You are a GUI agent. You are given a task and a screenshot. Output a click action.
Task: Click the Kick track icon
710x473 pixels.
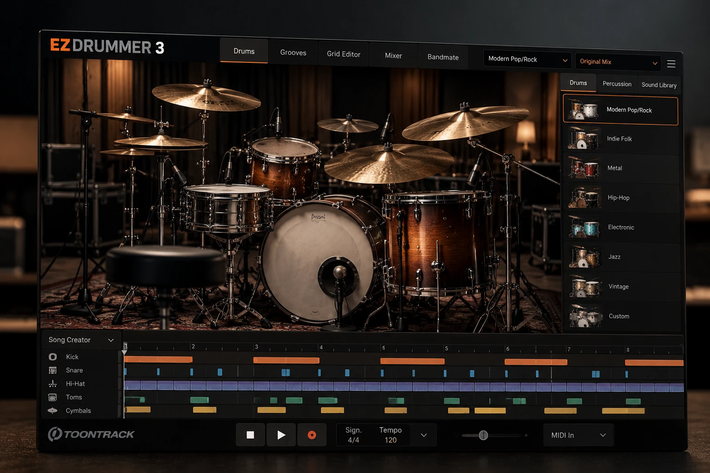(53, 357)
